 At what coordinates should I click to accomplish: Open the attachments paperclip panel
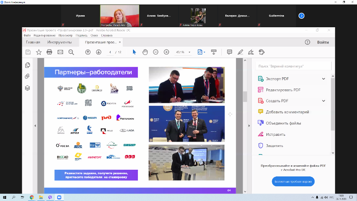coord(28,76)
